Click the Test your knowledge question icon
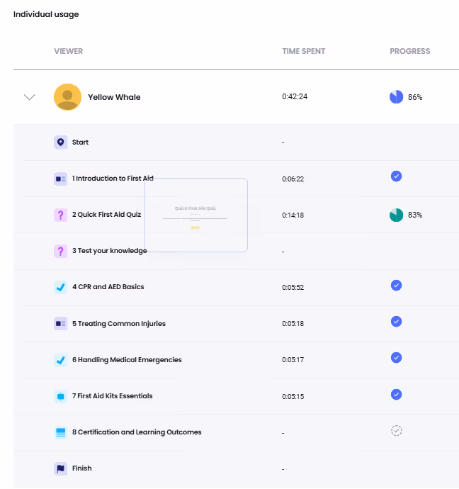Viewport: 459px width, 489px height. pos(60,251)
